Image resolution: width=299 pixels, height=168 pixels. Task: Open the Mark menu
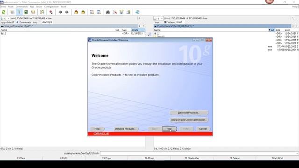click(x=11, y=7)
